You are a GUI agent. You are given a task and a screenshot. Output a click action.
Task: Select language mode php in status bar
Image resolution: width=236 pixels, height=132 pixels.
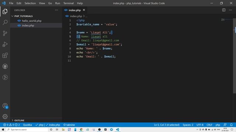(x=218, y=125)
